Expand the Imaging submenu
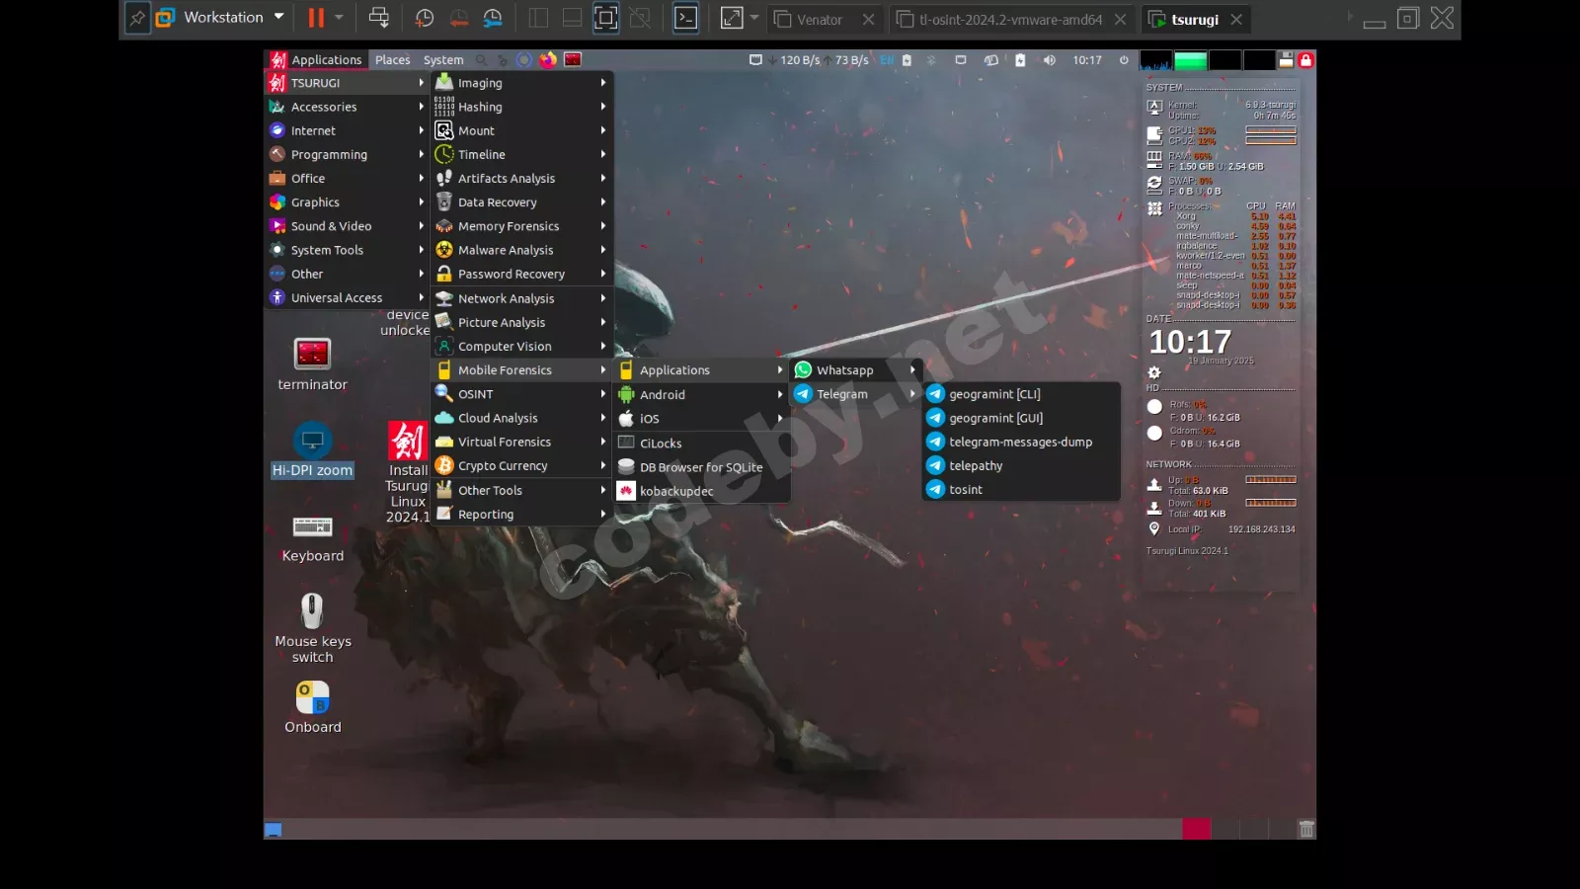This screenshot has height=889, width=1580. [521, 83]
